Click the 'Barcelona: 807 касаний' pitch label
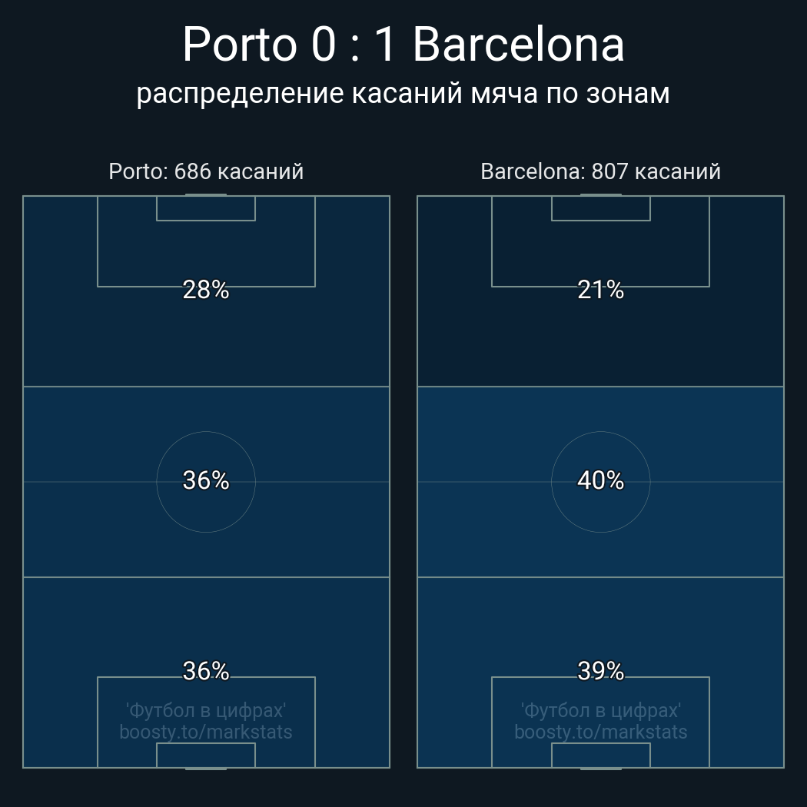 [x=600, y=171]
